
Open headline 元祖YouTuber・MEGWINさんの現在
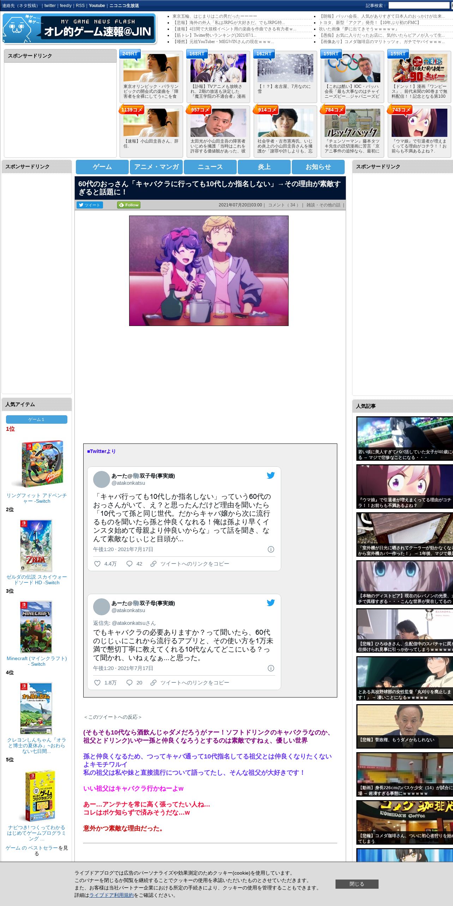tap(223, 42)
